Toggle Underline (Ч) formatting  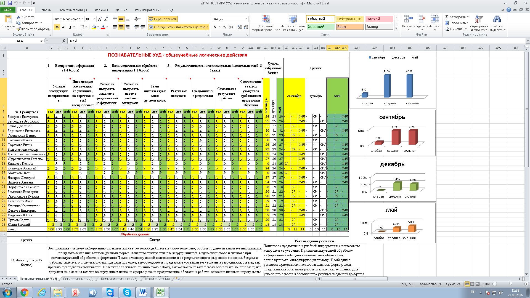coord(70,27)
